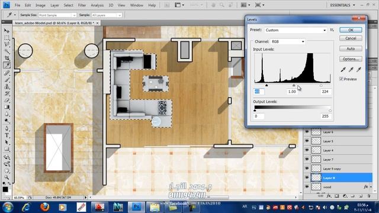Open the status bar info arrow
379x213 pixels.
[x=85, y=197]
